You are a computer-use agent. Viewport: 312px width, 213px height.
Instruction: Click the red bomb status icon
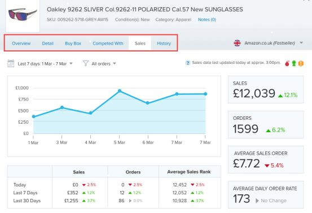coord(287,63)
